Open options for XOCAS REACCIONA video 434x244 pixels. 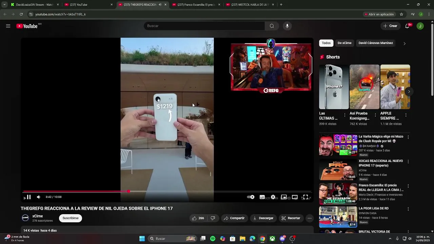(408, 162)
